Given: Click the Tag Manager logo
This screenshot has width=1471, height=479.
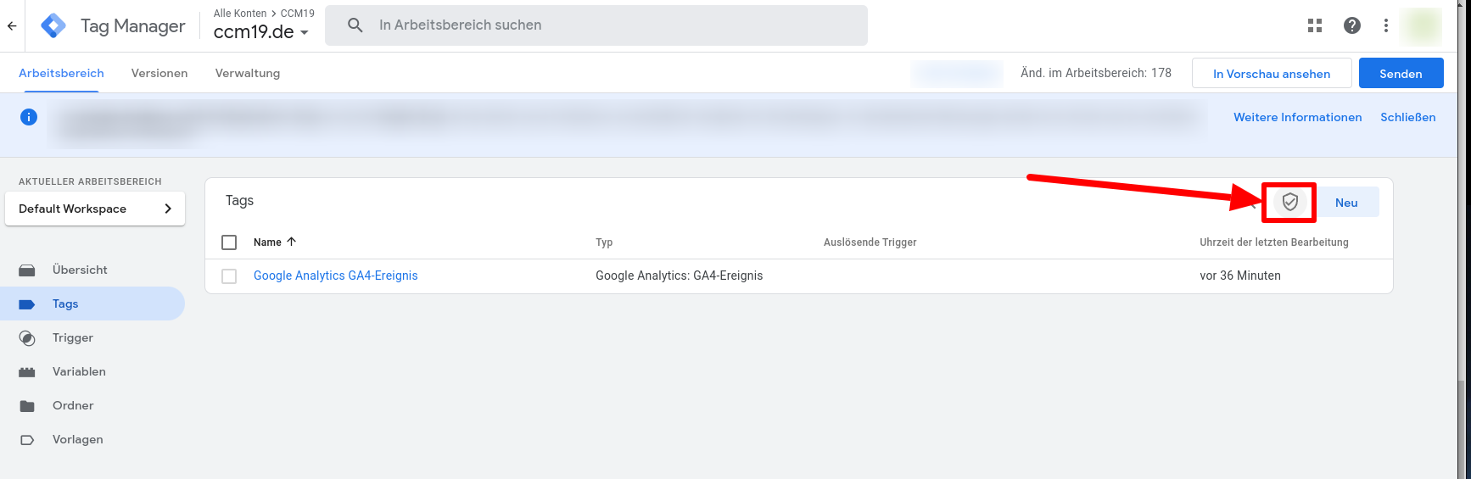Looking at the screenshot, I should click(53, 25).
